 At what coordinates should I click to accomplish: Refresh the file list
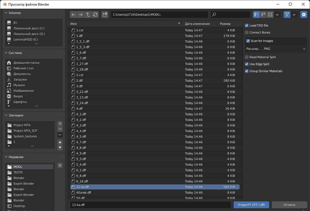coord(95,15)
